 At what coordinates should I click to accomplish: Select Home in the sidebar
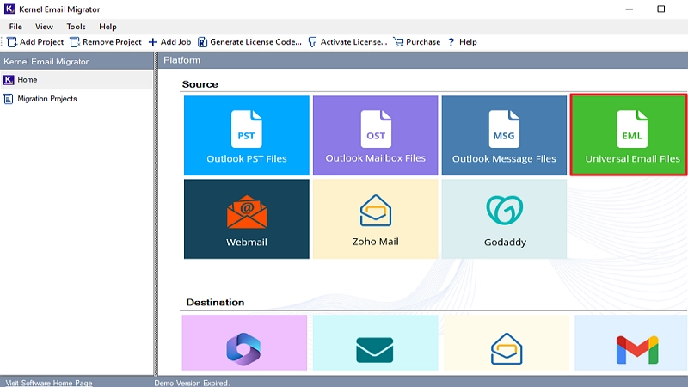[77, 80]
